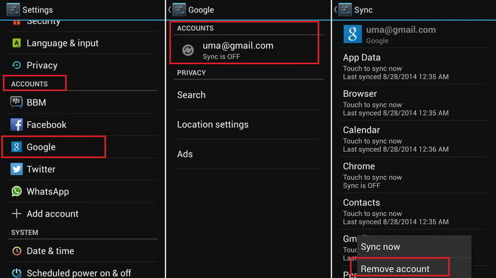This screenshot has height=278, width=496.
Task: Tap the plus icon for Add account
Action: pyautogui.click(x=16, y=213)
